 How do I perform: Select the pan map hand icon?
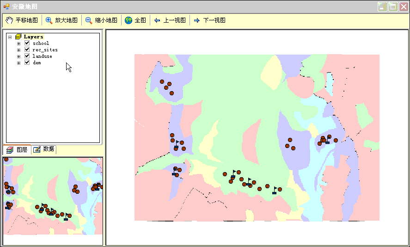[9, 20]
